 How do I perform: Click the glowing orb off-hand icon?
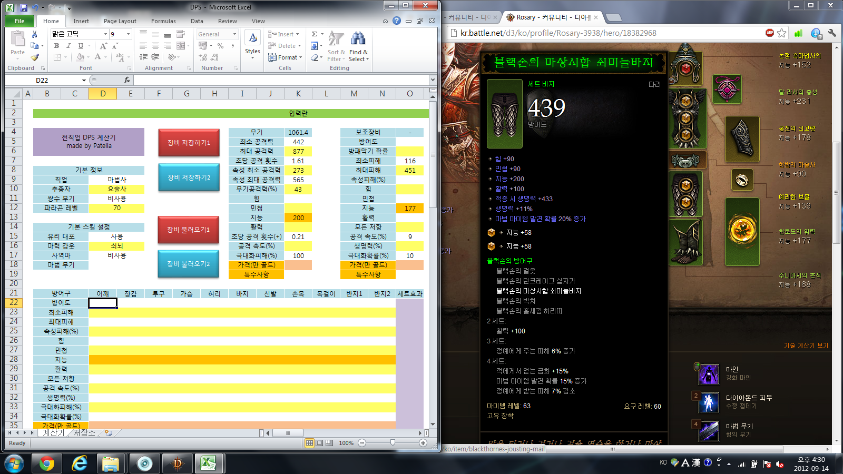point(742,231)
